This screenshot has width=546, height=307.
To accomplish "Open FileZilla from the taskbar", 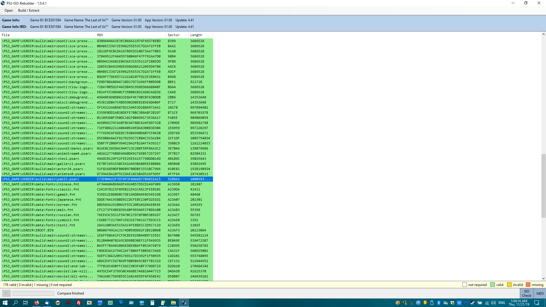I will [x=79, y=303].
